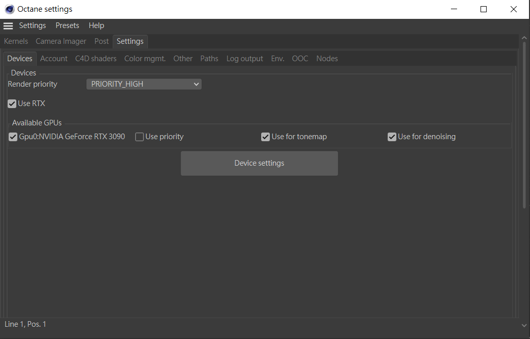Click the hamburger menu icon
Screen dimensions: 530x339
[8, 25]
